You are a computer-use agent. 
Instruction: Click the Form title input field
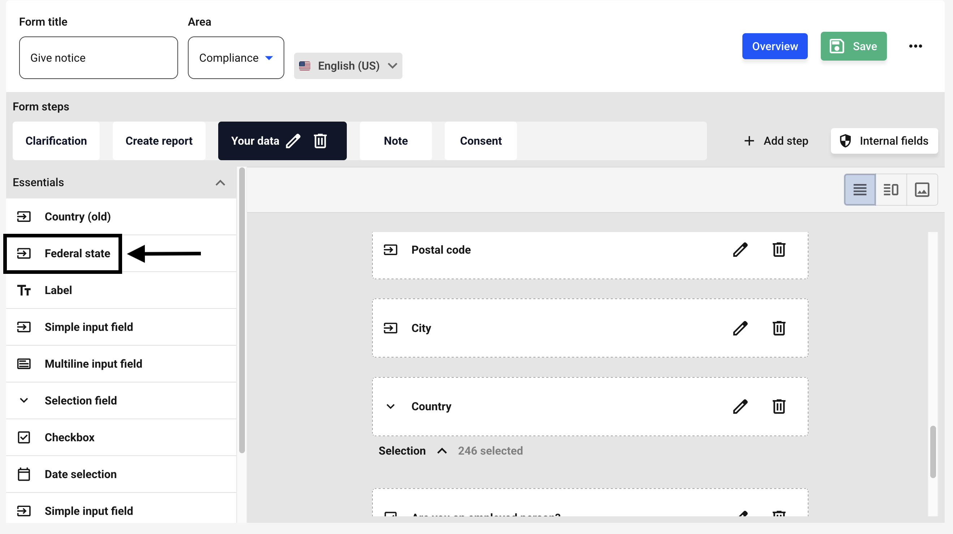[98, 58]
